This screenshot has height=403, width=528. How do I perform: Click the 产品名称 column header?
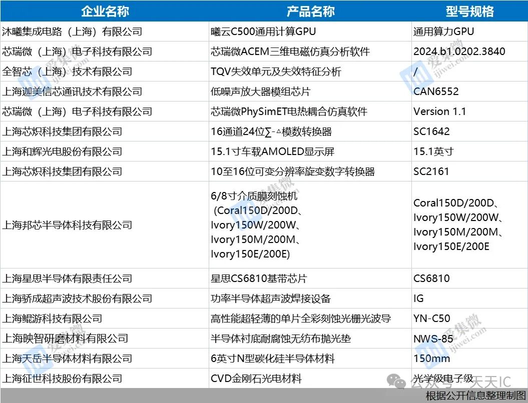point(309,11)
